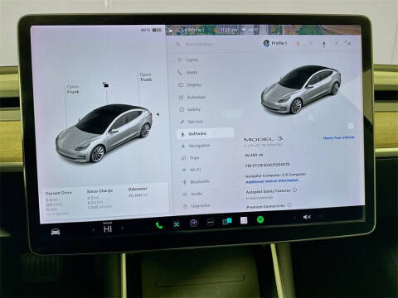
Task: Tap the Current Drive trip card
Action: click(59, 203)
